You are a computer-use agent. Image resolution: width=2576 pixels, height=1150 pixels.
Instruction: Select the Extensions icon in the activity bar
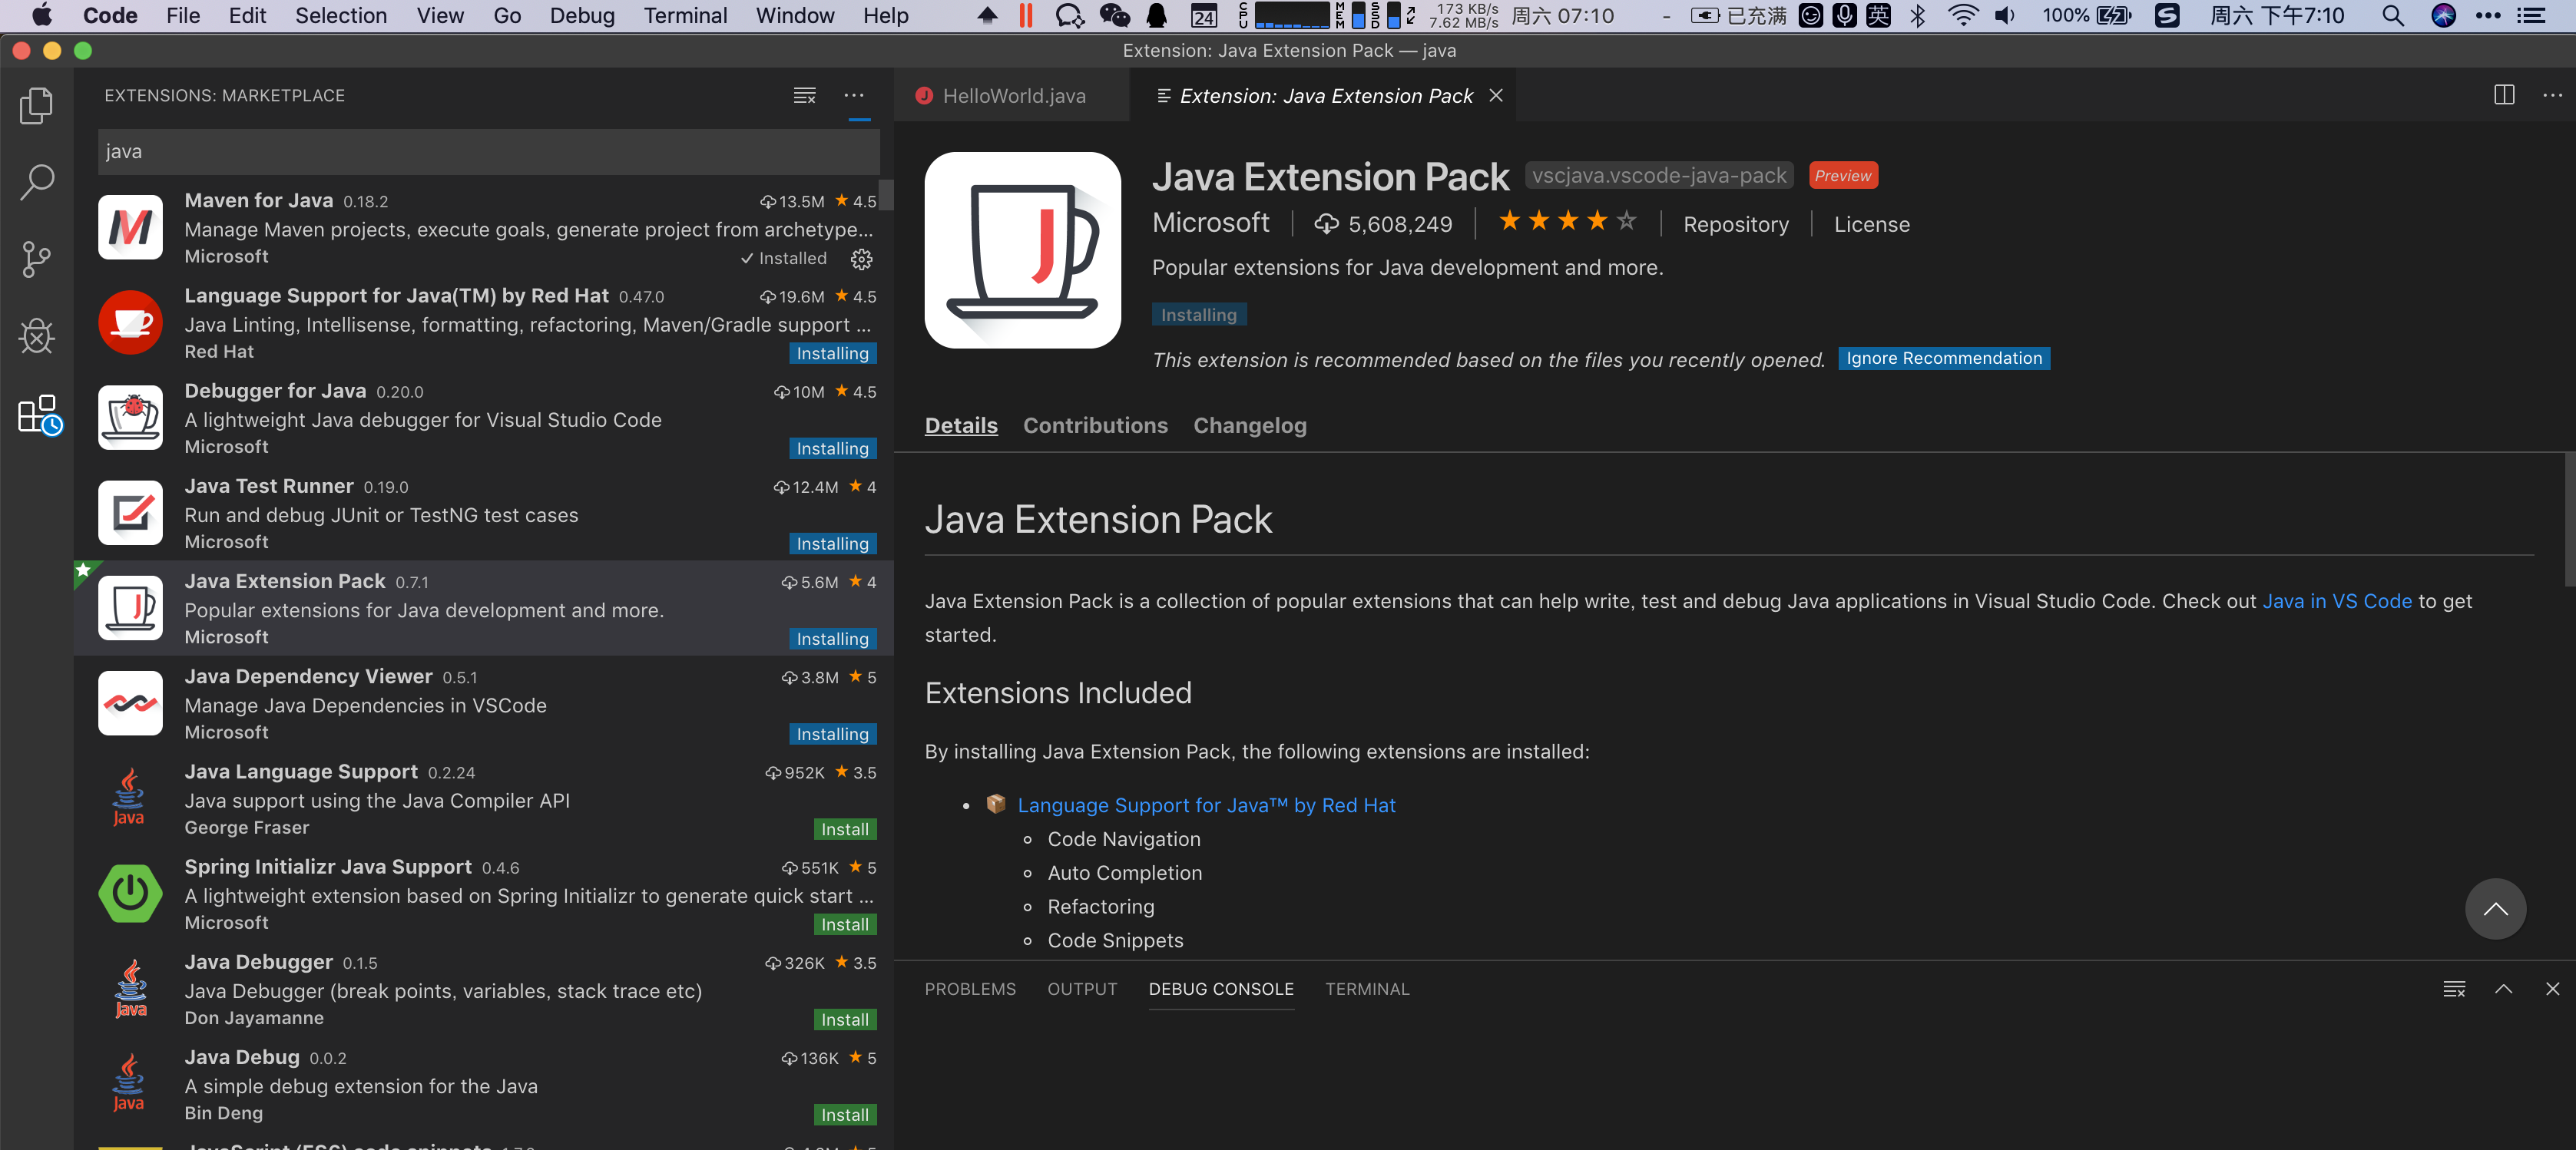(x=36, y=415)
